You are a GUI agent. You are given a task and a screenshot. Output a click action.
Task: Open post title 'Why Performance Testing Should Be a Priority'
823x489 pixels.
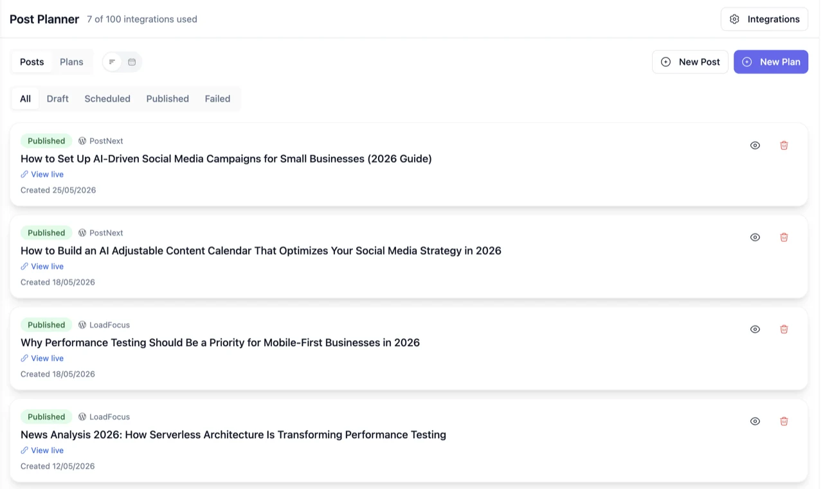220,342
